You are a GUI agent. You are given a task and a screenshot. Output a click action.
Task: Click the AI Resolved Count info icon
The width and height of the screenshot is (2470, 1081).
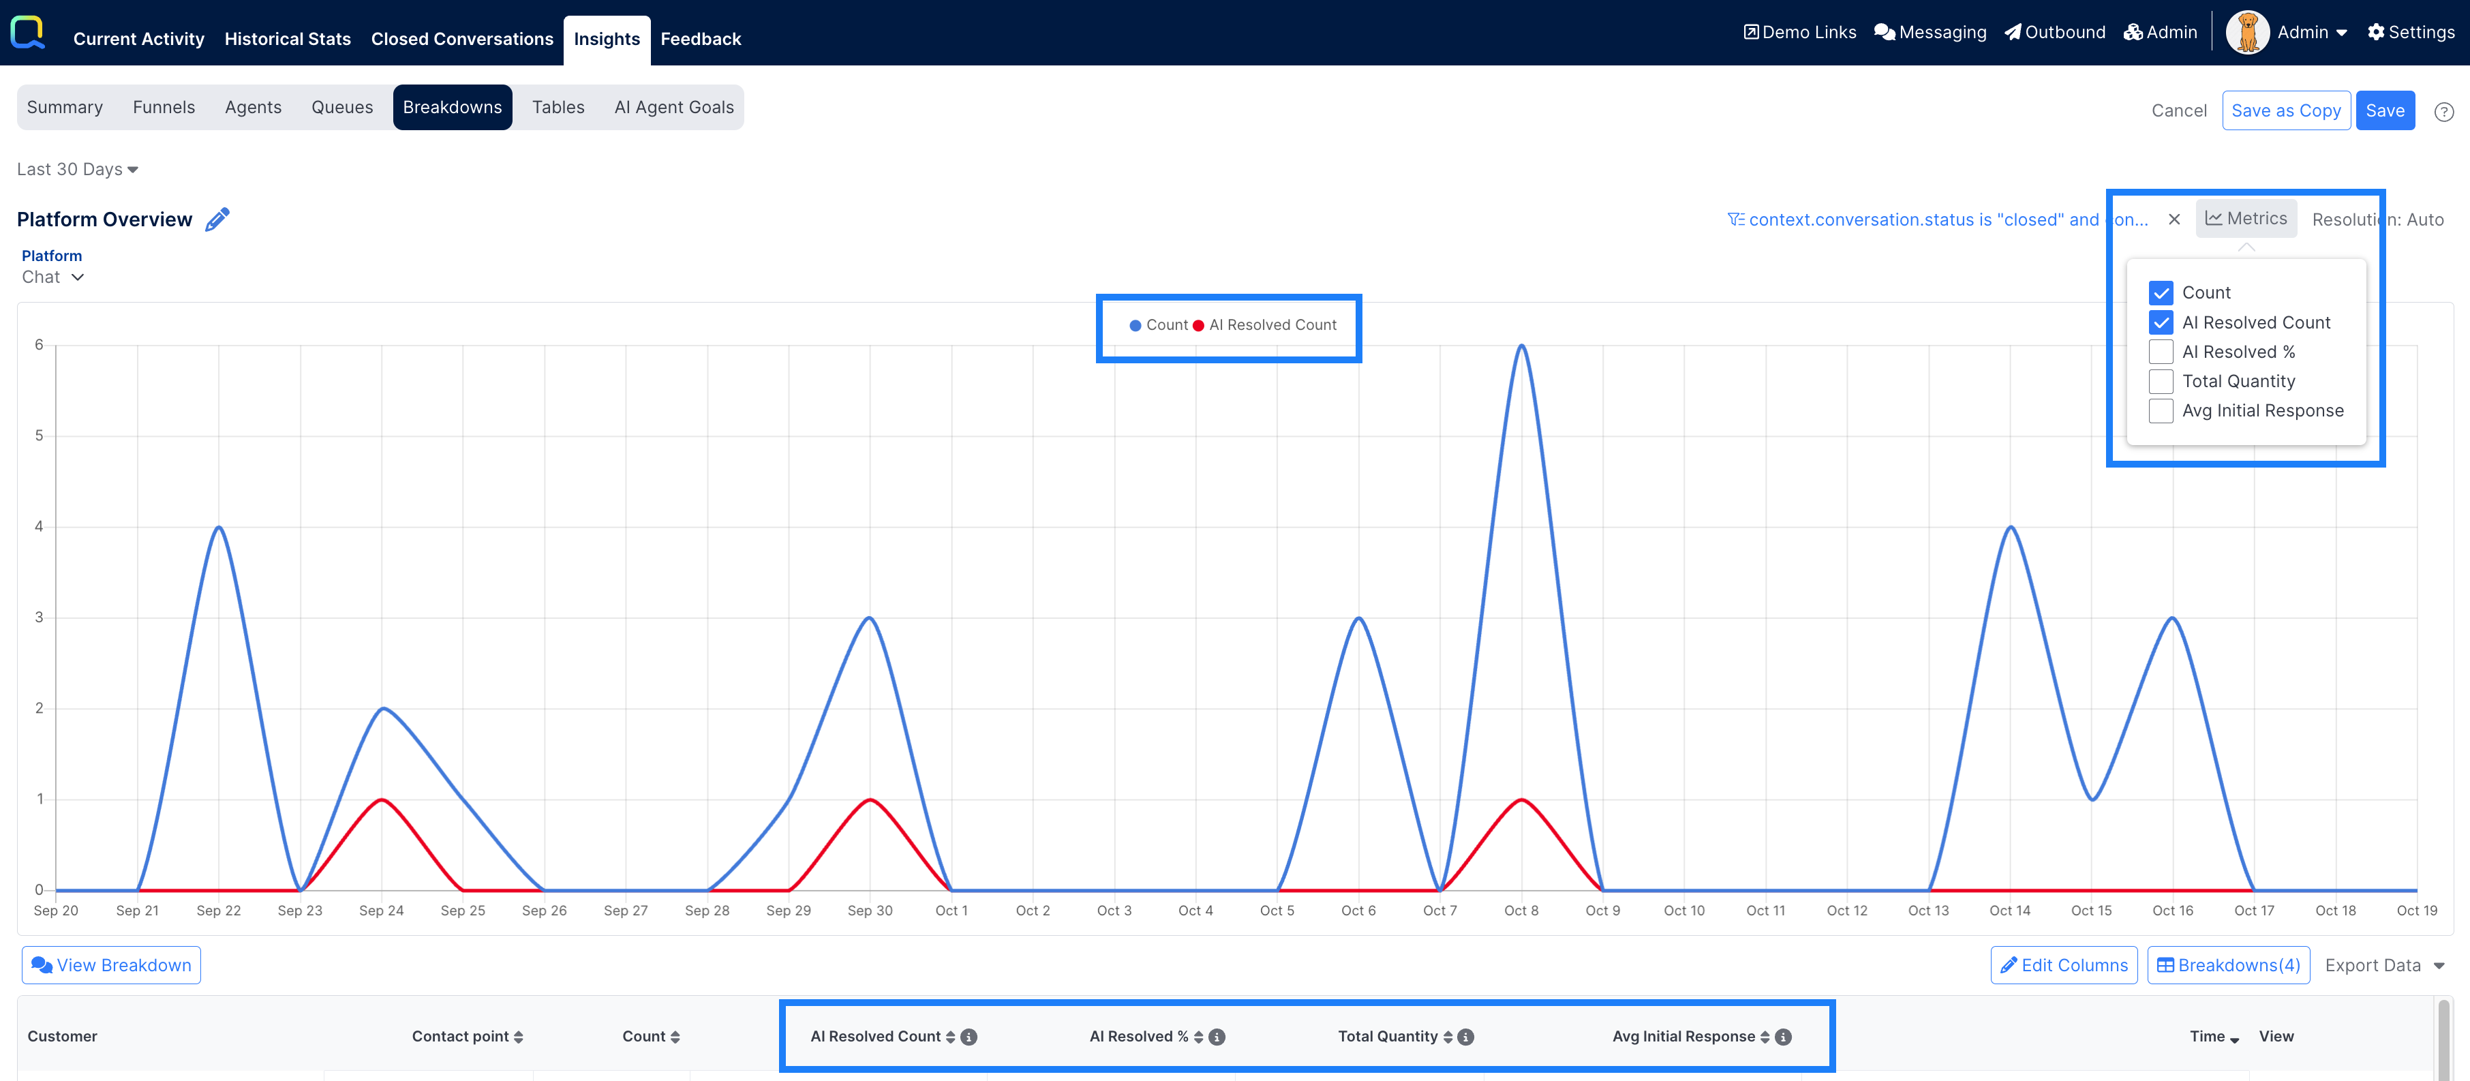[x=969, y=1037]
